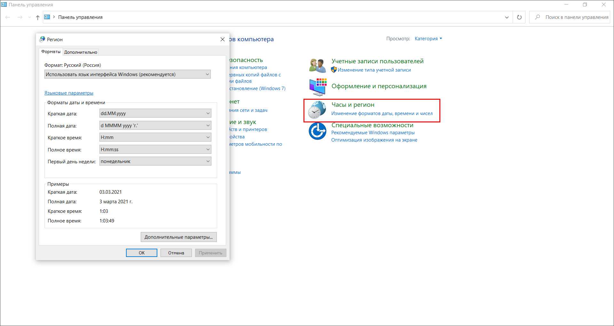Click the refresh icon in address bar
The image size is (614, 326).
click(519, 17)
